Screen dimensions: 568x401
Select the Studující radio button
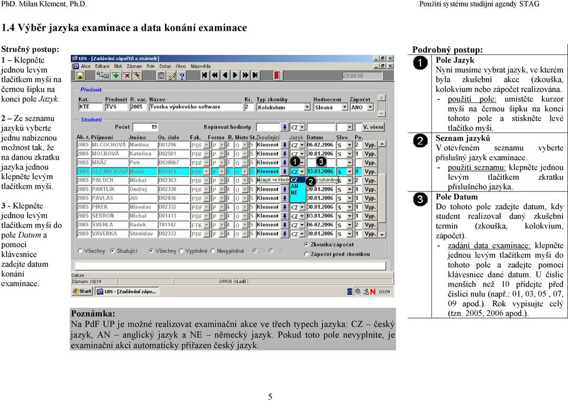pos(112,251)
